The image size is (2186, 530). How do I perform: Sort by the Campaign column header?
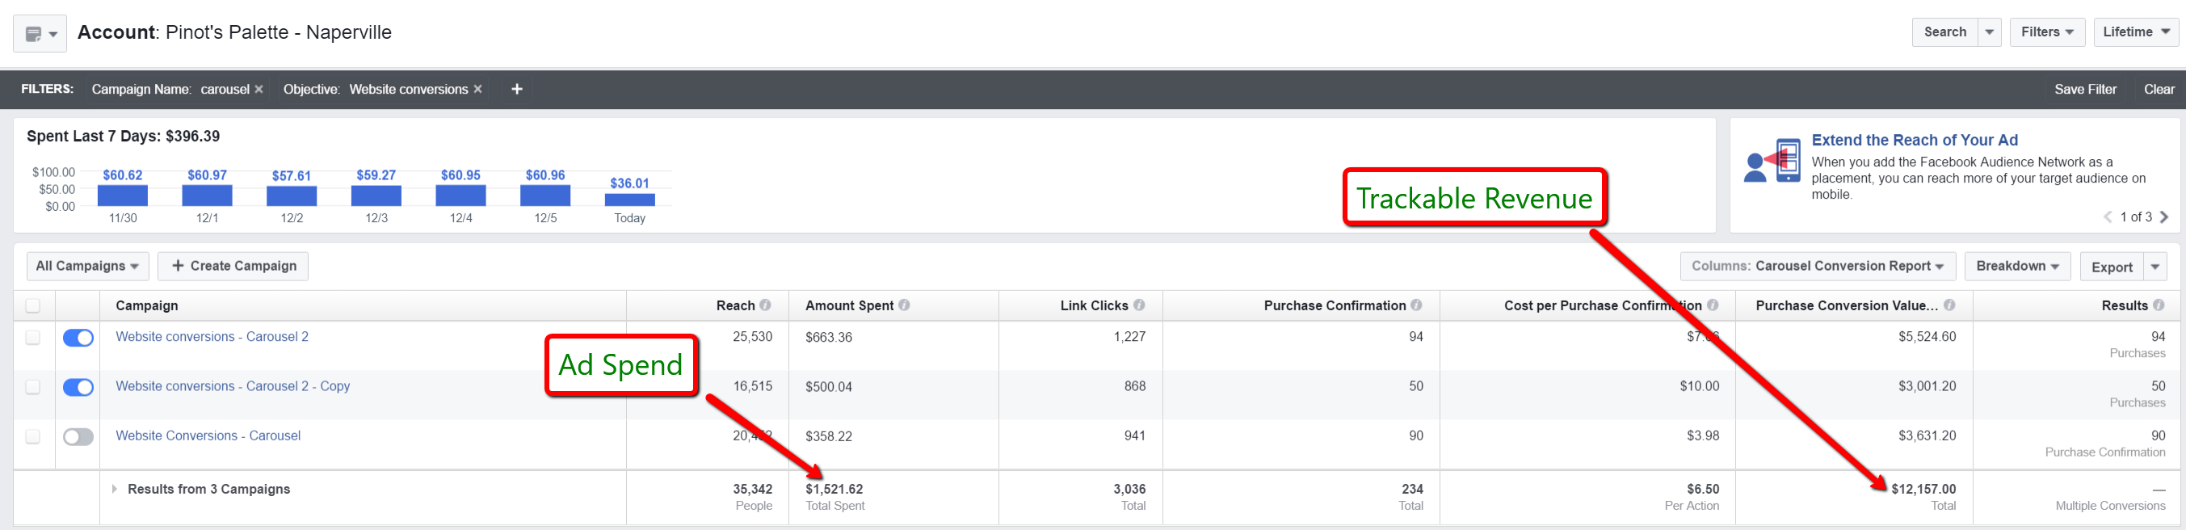coord(147,305)
